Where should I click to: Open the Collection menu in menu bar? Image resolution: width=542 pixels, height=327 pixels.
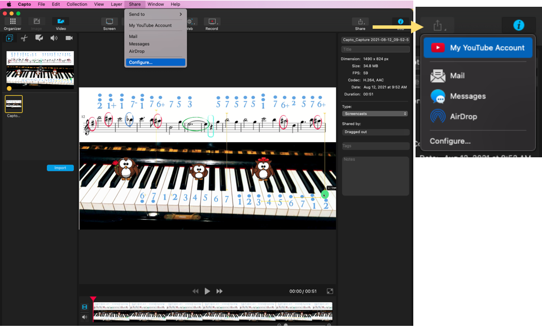(x=77, y=4)
